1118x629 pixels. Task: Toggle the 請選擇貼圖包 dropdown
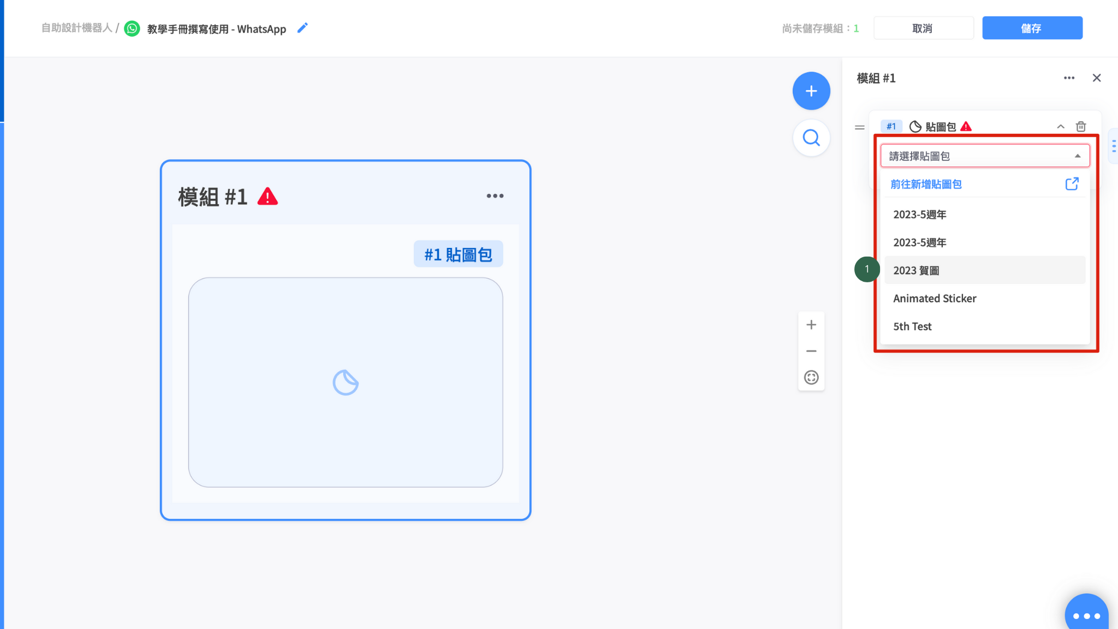pos(984,156)
